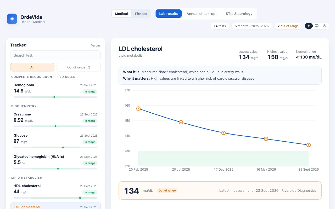This screenshot has height=209, width=335.
Task: Go to the Annual check-ups tab
Action: [x=202, y=14]
